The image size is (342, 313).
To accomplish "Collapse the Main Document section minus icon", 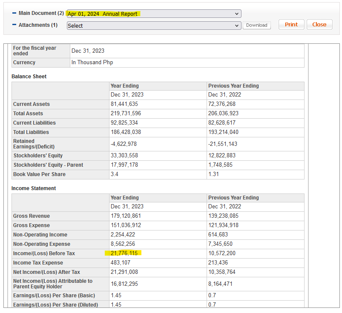I will [14, 14].
